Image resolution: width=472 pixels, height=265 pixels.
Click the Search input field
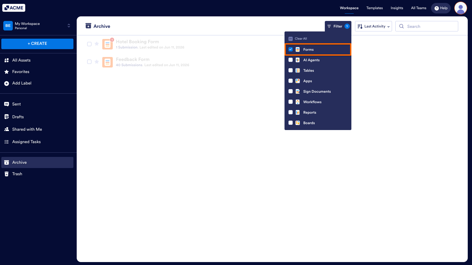(x=427, y=26)
